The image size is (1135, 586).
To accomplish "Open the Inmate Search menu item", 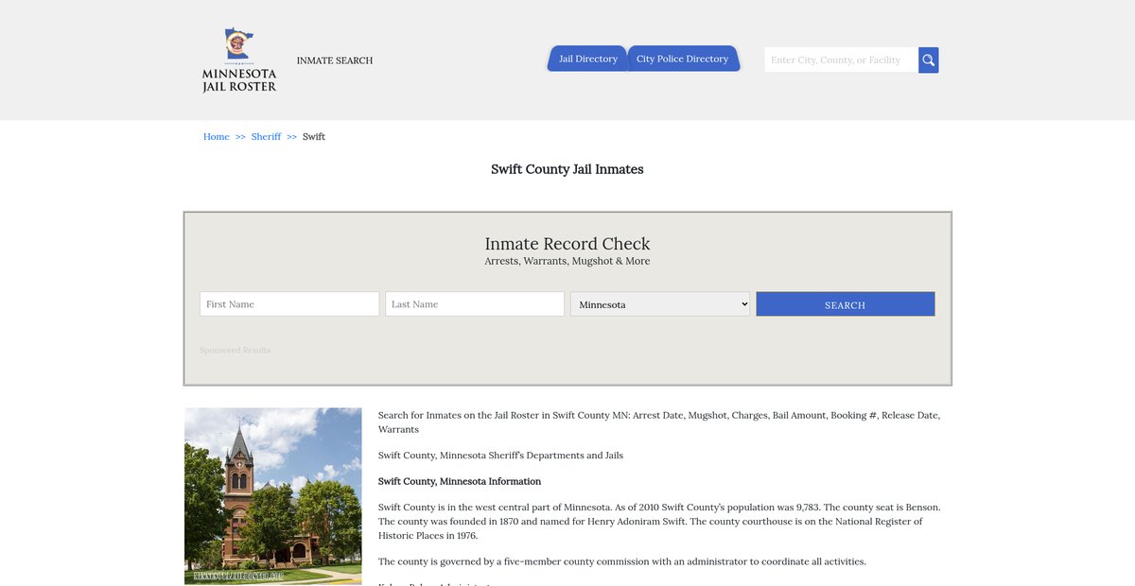I will pos(335,60).
